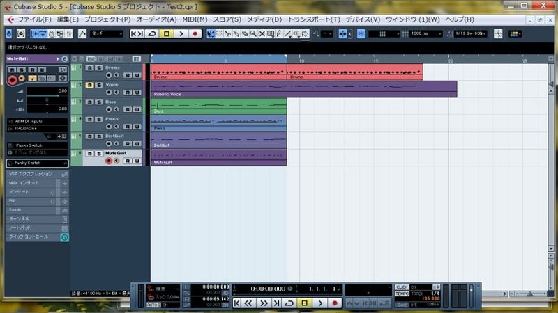Select the Color paint bucket tool
Image resolution: width=558 pixels, height=313 pixels.
tap(306, 33)
